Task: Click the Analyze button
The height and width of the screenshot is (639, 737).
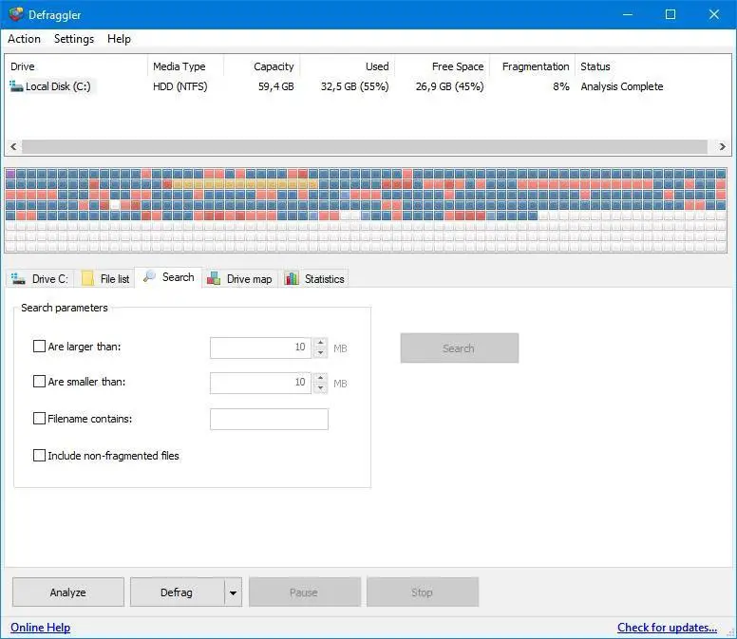Action: pyautogui.click(x=68, y=592)
